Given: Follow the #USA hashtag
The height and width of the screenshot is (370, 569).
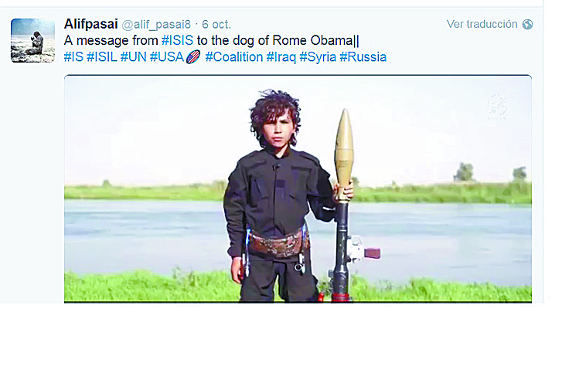Looking at the screenshot, I should coord(167,57).
